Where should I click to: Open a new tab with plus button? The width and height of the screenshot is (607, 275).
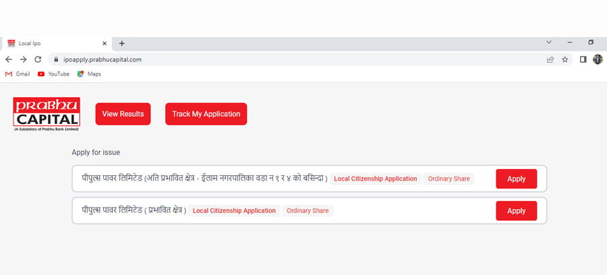pyautogui.click(x=122, y=43)
